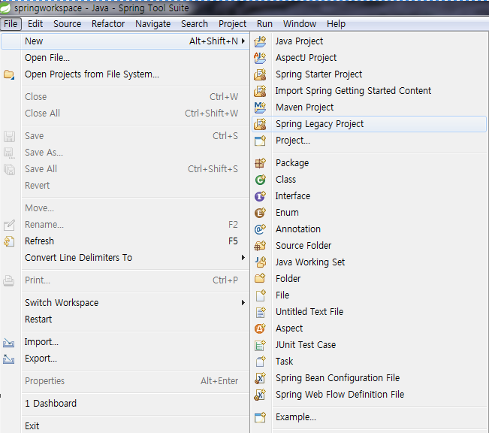Screen dimensions: 489x433
Task: Click the Source Folder icon
Action: (x=260, y=246)
